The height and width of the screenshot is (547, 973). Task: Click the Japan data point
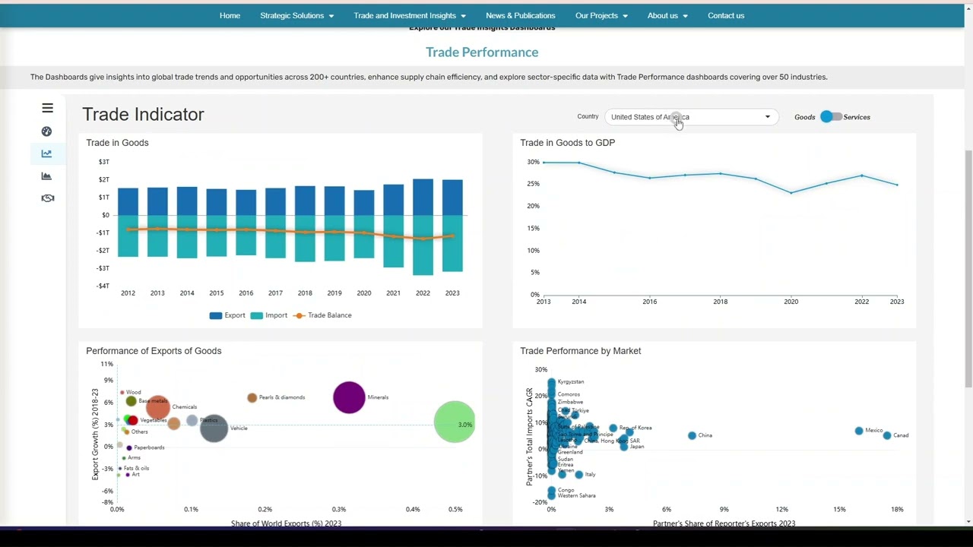pyautogui.click(x=624, y=447)
